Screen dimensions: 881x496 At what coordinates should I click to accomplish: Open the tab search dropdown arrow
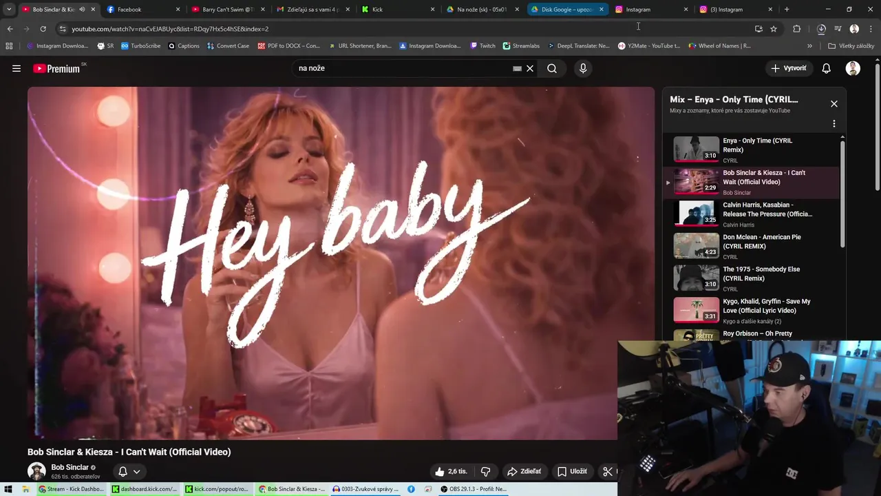pos(8,10)
